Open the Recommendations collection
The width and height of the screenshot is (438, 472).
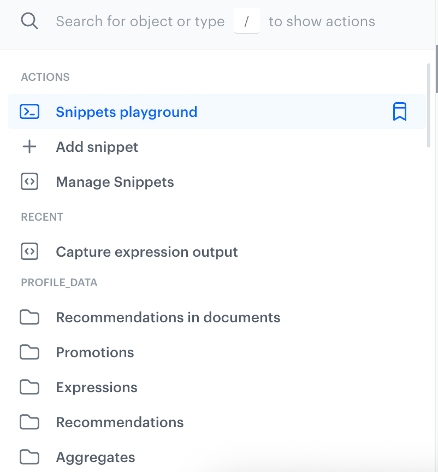tap(120, 422)
